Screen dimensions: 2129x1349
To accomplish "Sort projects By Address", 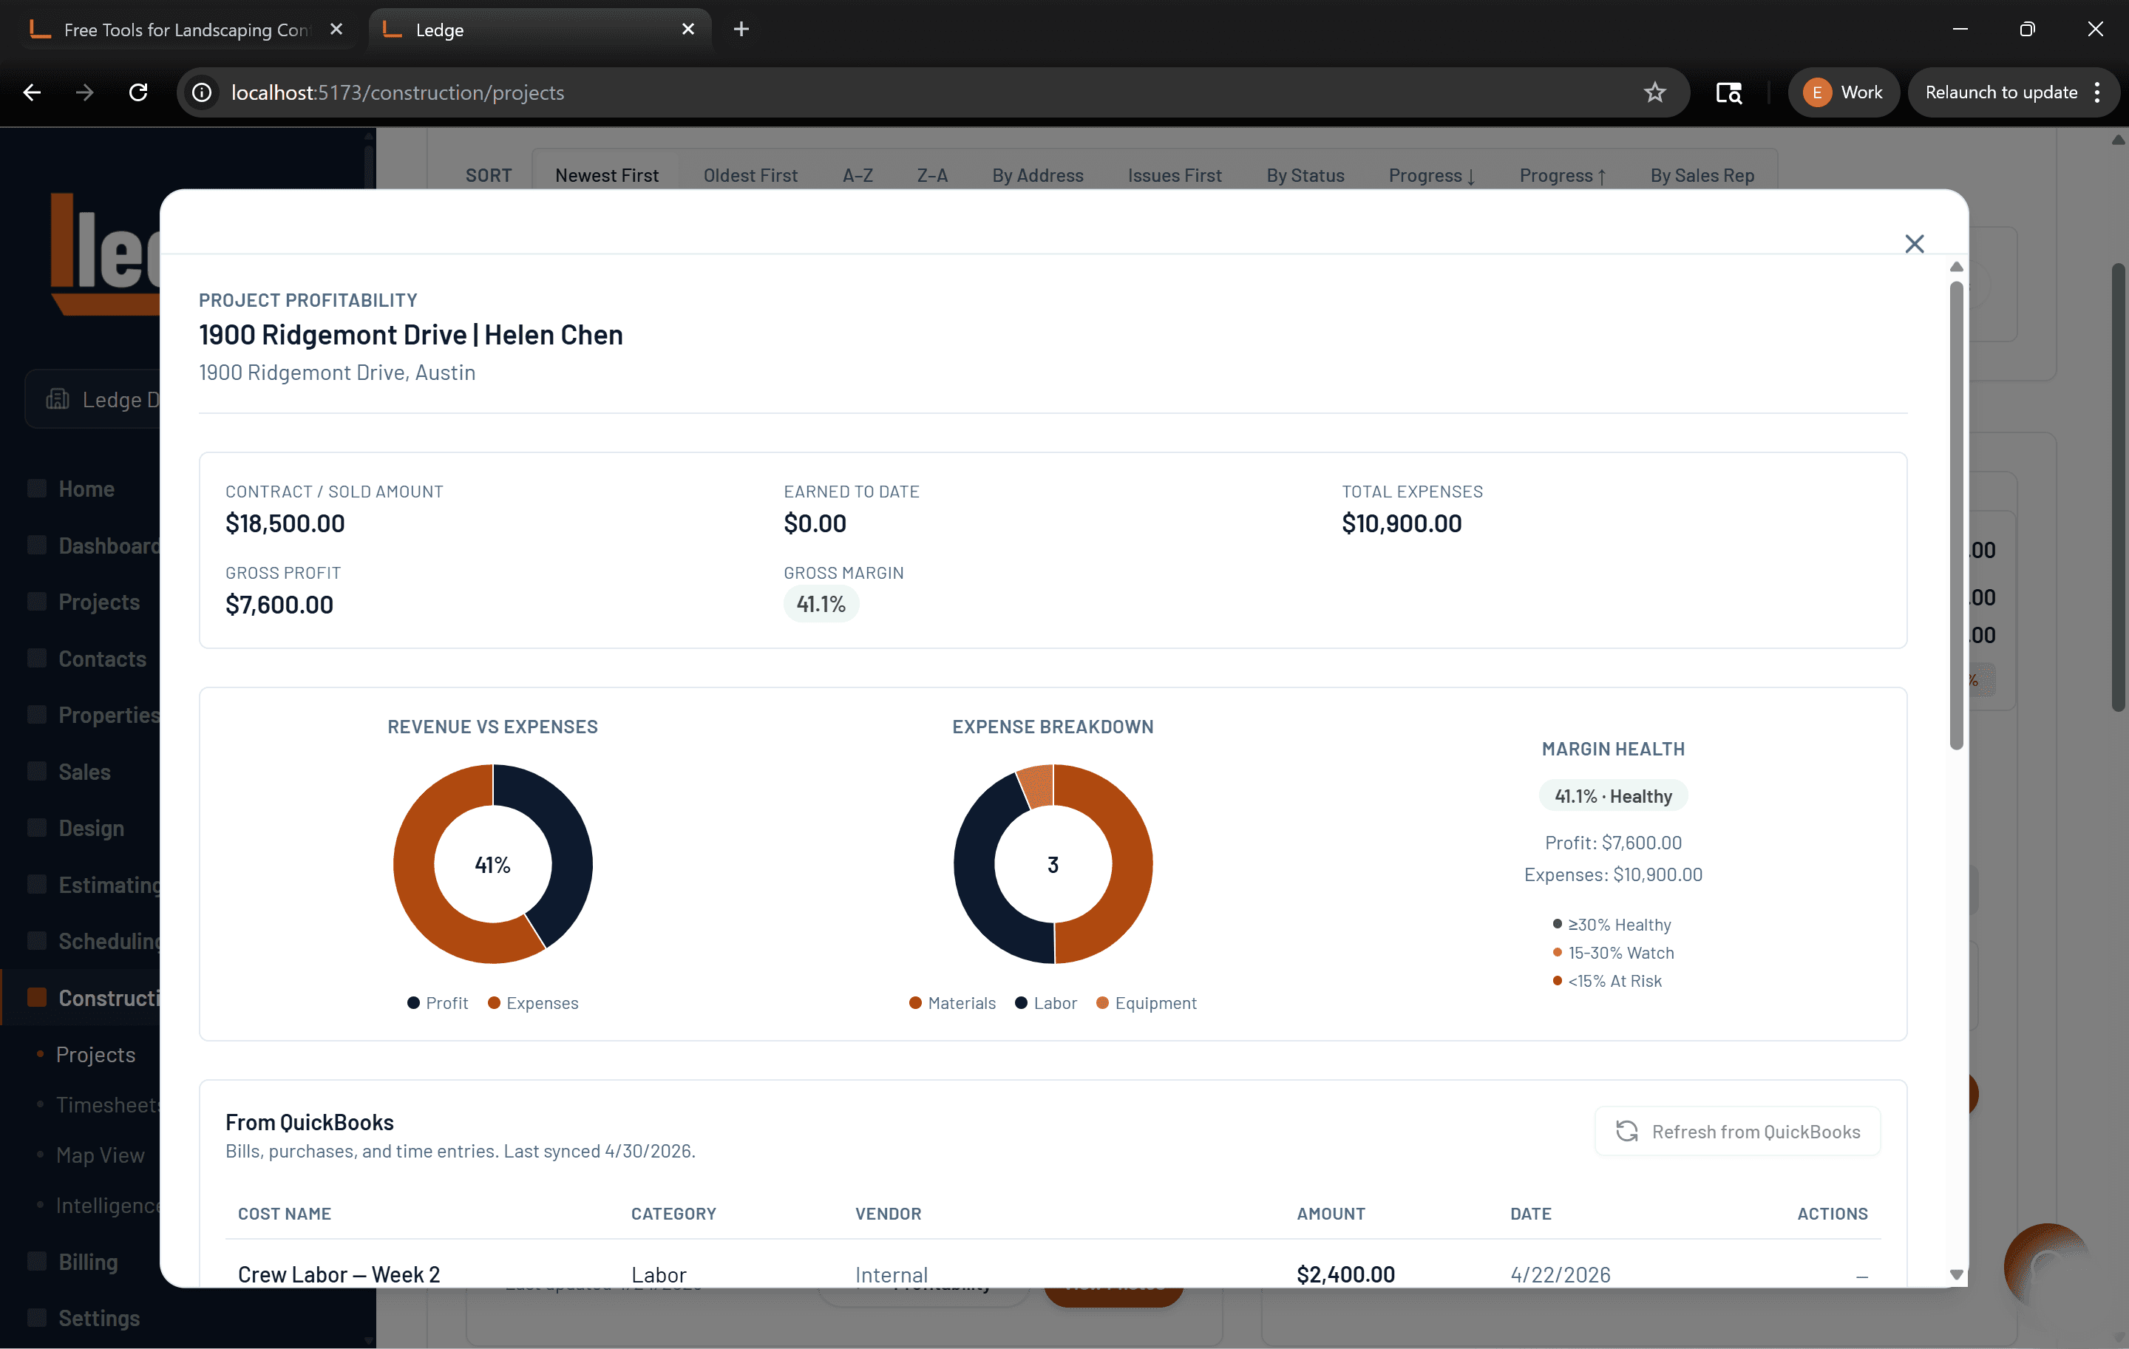I will [x=1037, y=175].
